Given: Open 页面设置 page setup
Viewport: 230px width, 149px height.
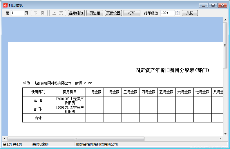Looking at the screenshot, I should 113,13.
